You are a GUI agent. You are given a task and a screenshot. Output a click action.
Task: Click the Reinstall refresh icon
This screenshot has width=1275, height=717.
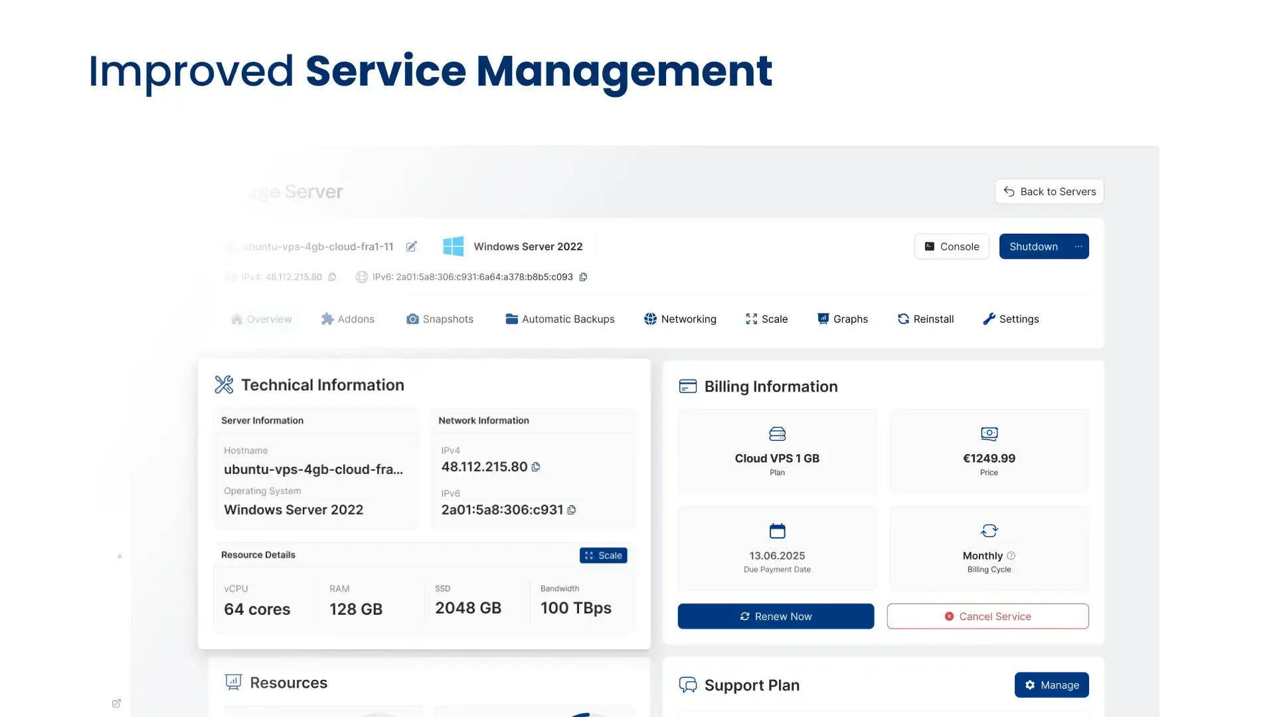point(903,319)
